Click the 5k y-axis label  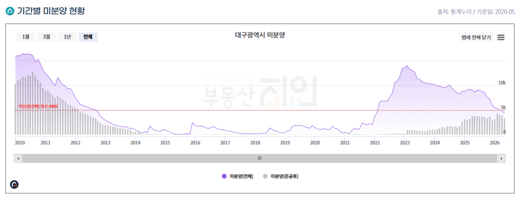point(503,107)
